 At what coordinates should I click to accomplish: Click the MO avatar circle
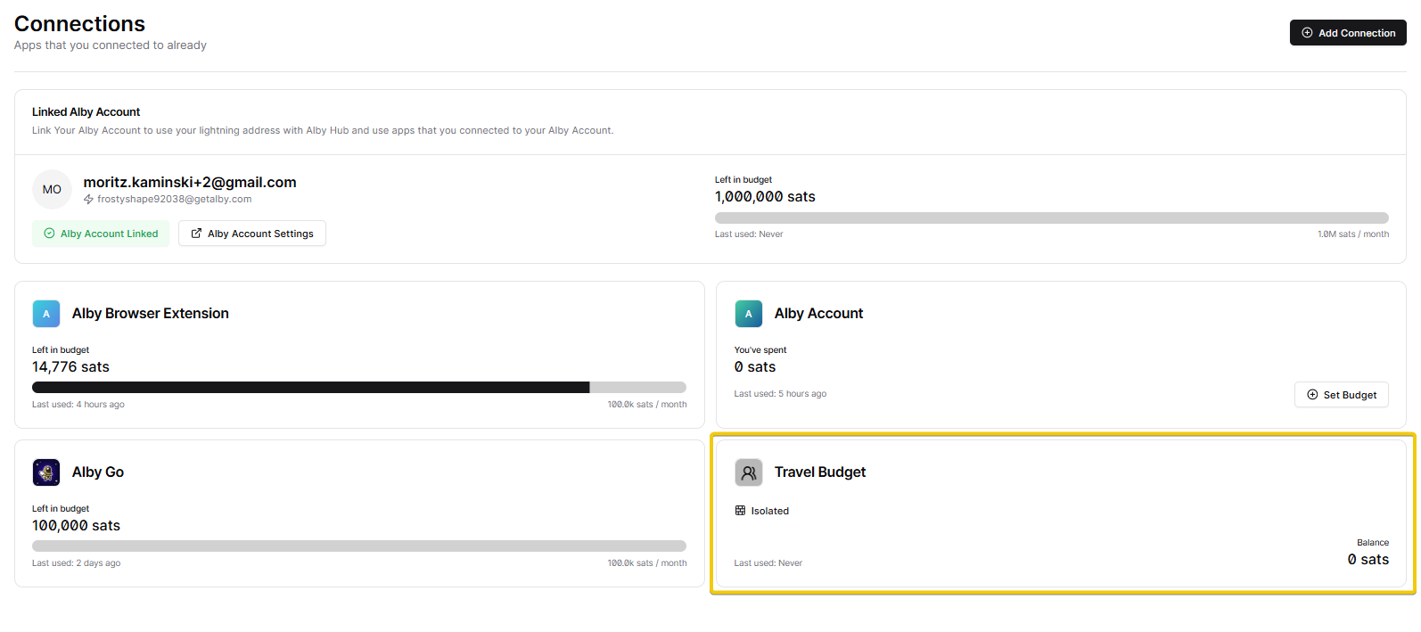pyautogui.click(x=52, y=189)
